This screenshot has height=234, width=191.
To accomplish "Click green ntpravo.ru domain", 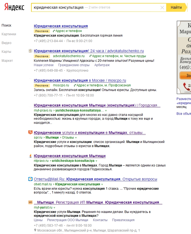I will [41, 161].
